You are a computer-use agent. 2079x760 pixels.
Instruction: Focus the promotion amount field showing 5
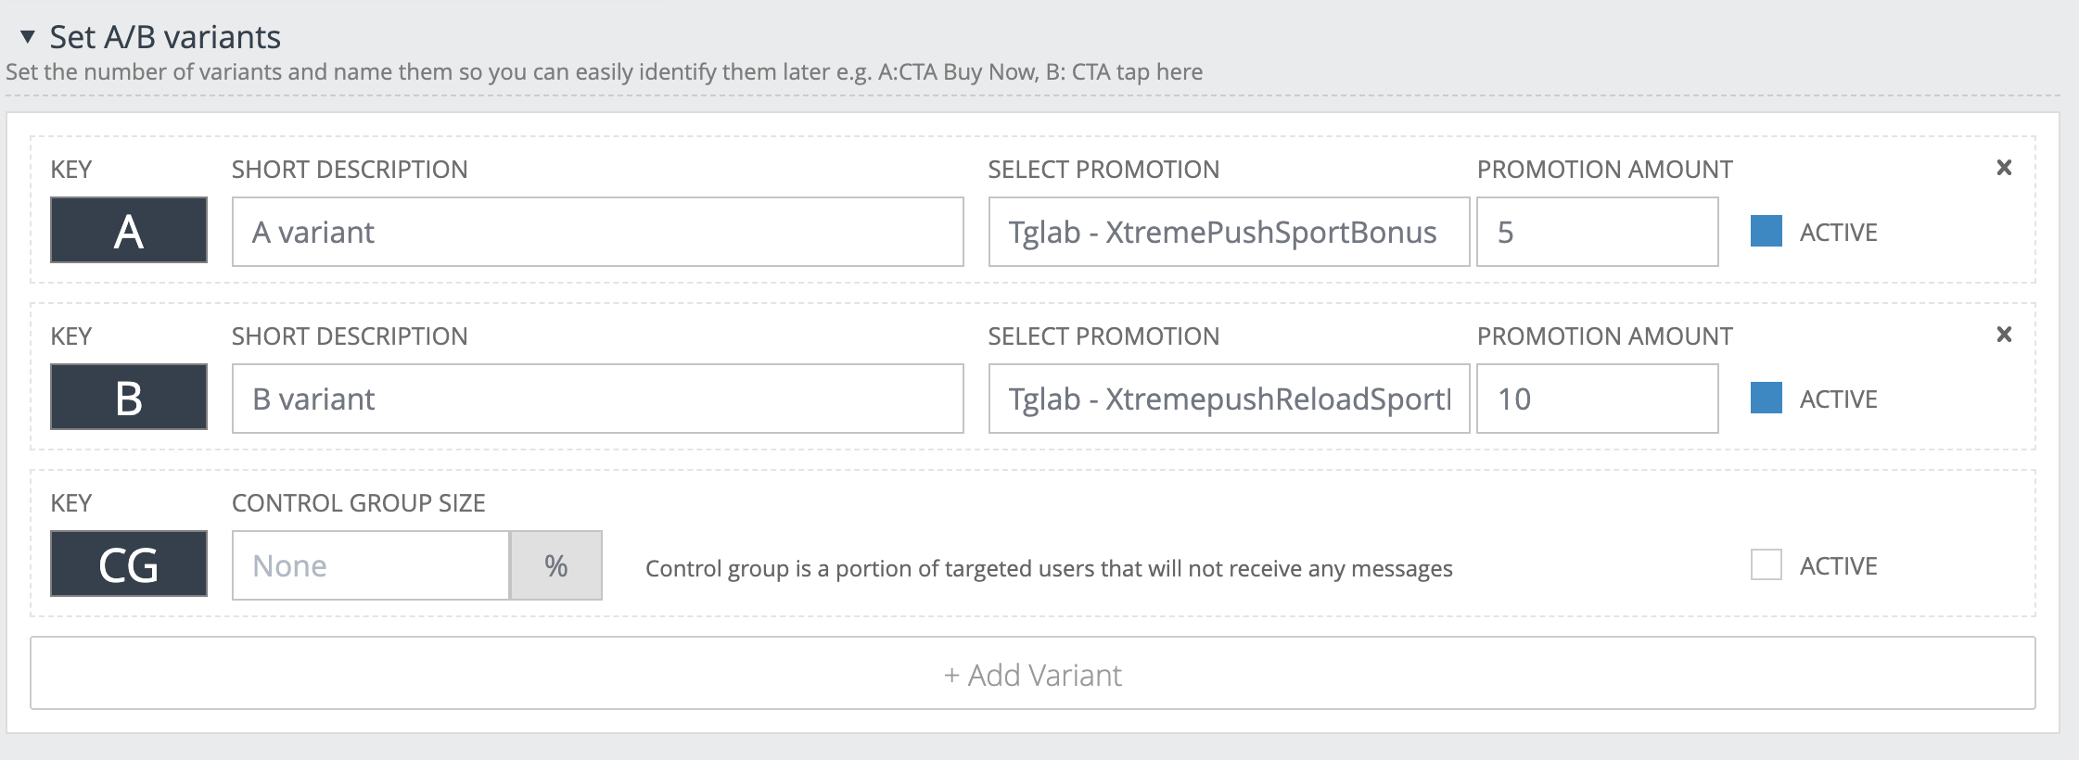point(1597,232)
